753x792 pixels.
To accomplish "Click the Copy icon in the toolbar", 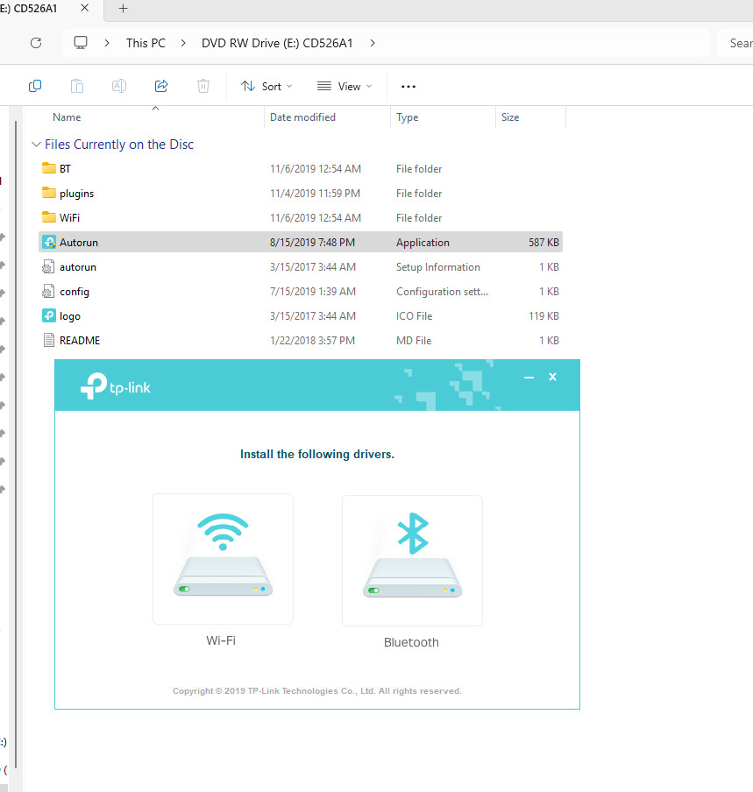I will [x=35, y=85].
